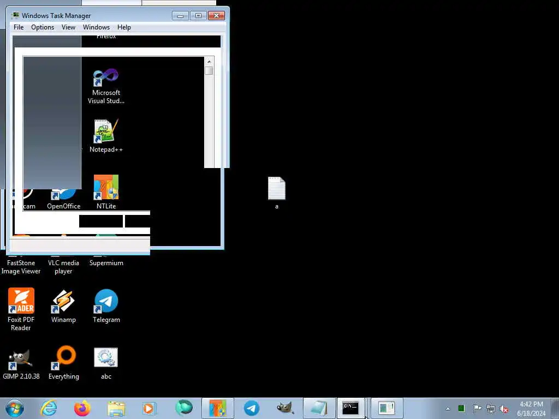The width and height of the screenshot is (559, 419).
Task: Open Windows Media Player from the taskbar
Action: pos(149,408)
